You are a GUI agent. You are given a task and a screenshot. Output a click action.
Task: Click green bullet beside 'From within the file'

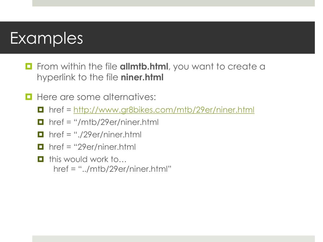click(x=29, y=66)
